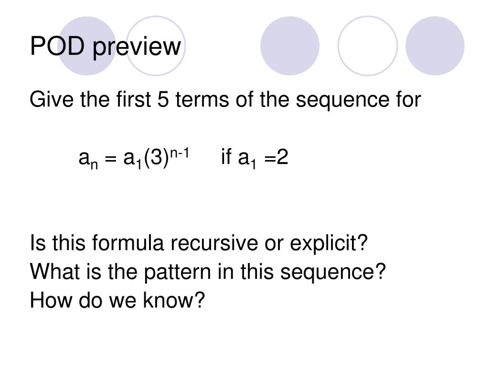Click the 'POD preview' slide title
489x367 pixels.
pyautogui.click(x=106, y=46)
